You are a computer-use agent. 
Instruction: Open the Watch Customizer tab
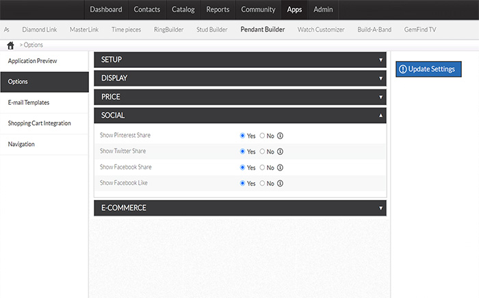pyautogui.click(x=321, y=29)
